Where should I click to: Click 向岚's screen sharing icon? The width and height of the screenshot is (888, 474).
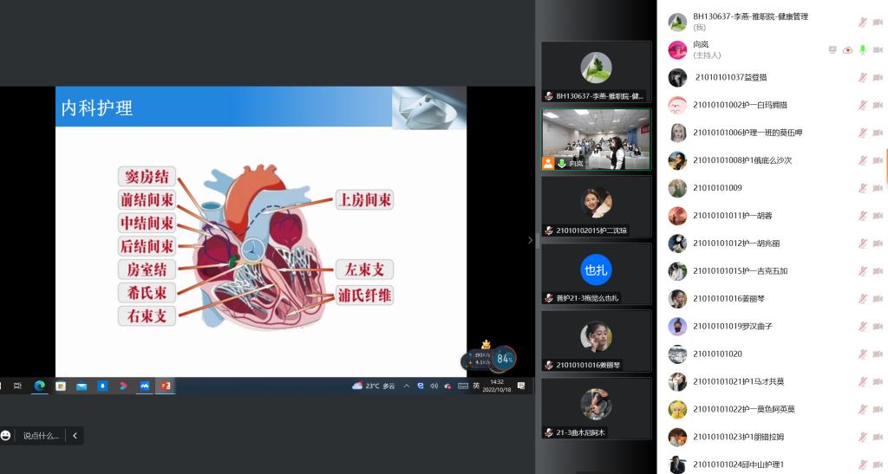tap(832, 50)
